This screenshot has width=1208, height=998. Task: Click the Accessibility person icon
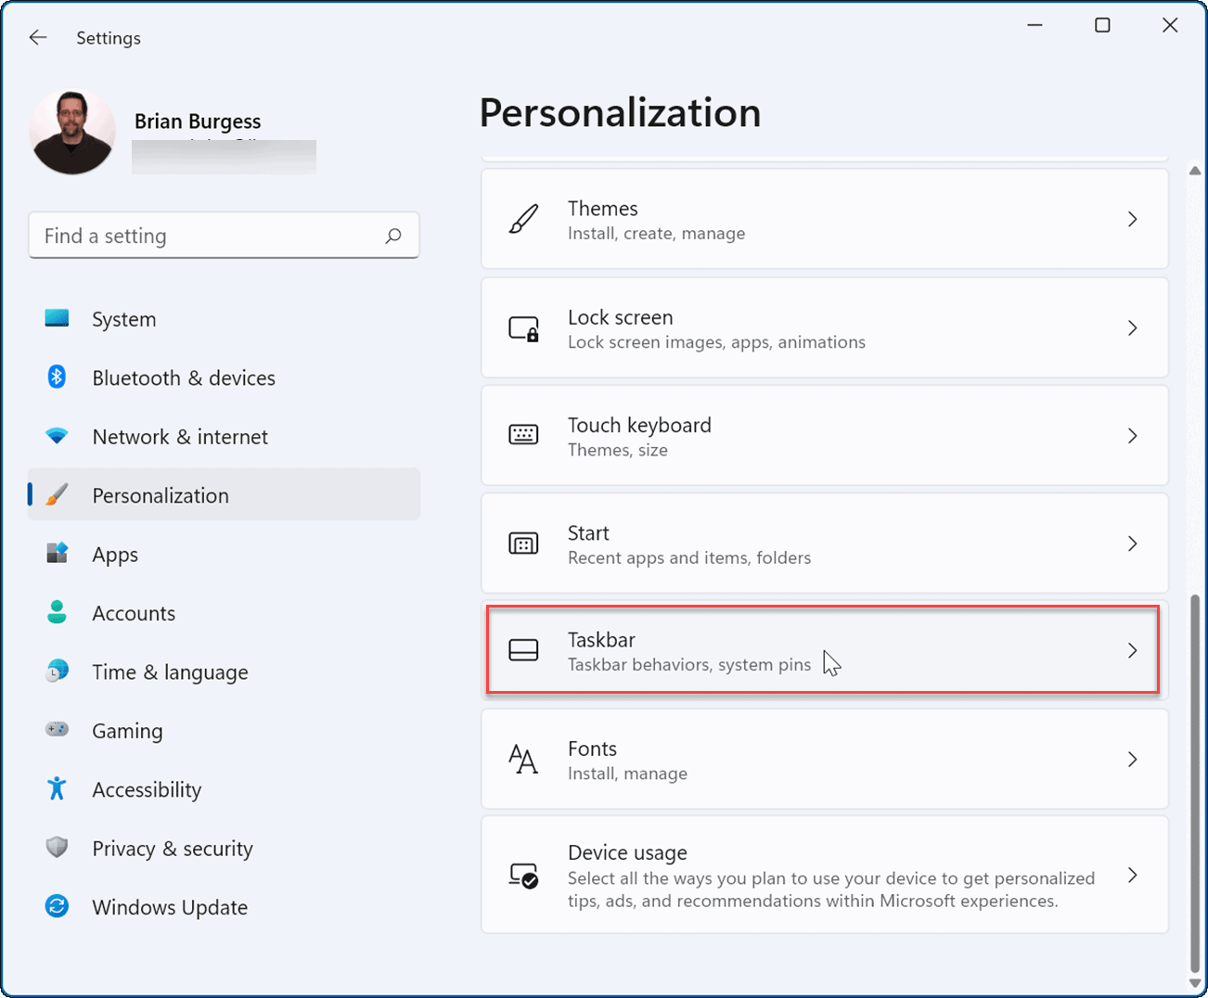pyautogui.click(x=57, y=788)
